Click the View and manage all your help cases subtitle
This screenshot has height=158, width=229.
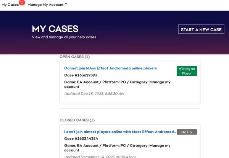64,37
